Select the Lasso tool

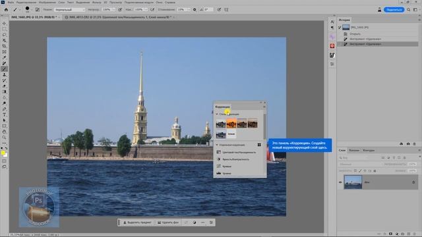[x=4, y=35]
